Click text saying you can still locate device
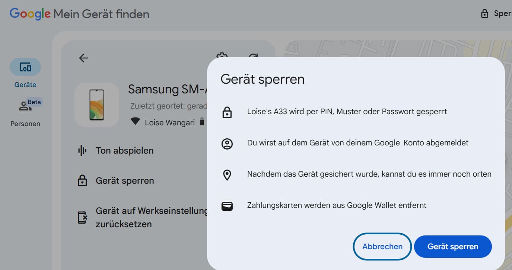The width and height of the screenshot is (512, 270). (x=369, y=174)
